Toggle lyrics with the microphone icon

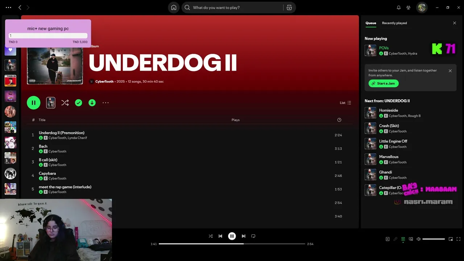(395, 239)
